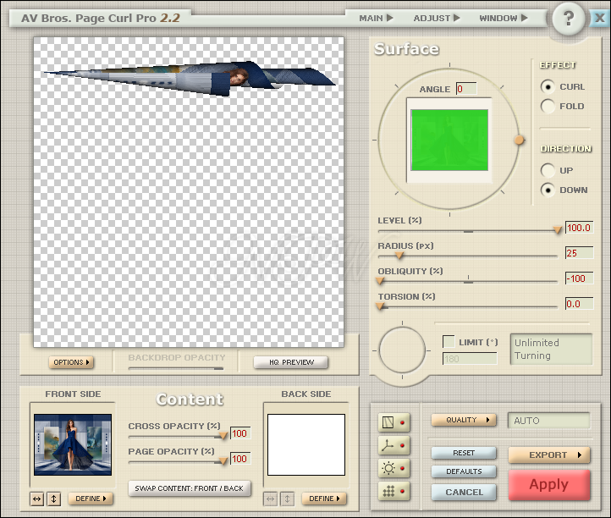Click the curled page in preview canvas
Image resolution: width=611 pixels, height=518 pixels.
190,78
